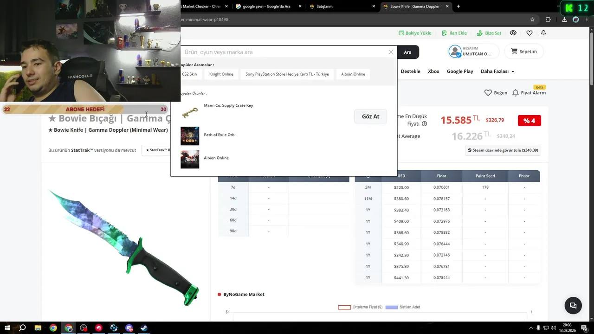
Task: Open Albion Online popular product thumbnail
Action: coord(190,159)
